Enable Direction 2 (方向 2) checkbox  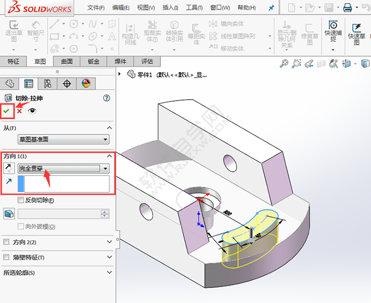(6, 242)
